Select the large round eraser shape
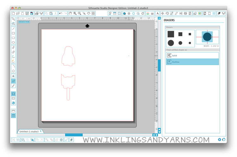Image resolution: width=237 pixels, height=157 pixels. (x=171, y=43)
